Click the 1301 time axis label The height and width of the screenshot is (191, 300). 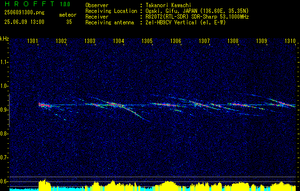[32, 41]
